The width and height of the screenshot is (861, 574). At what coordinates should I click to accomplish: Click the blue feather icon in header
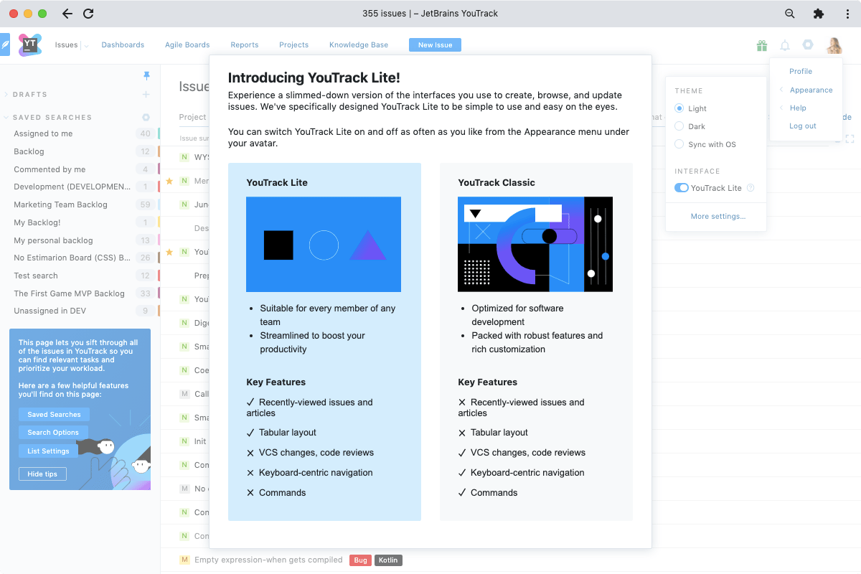tap(5, 44)
